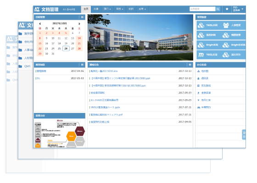Click the search magnifier button
This screenshot has height=183, width=257.
(218, 9)
